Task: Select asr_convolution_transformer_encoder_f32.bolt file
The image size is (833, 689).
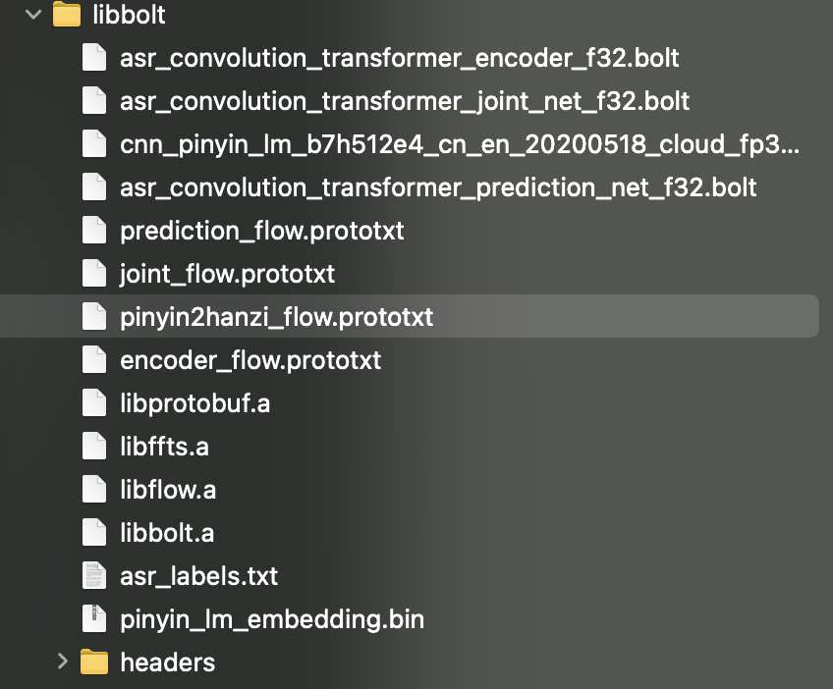Action: click(x=400, y=58)
